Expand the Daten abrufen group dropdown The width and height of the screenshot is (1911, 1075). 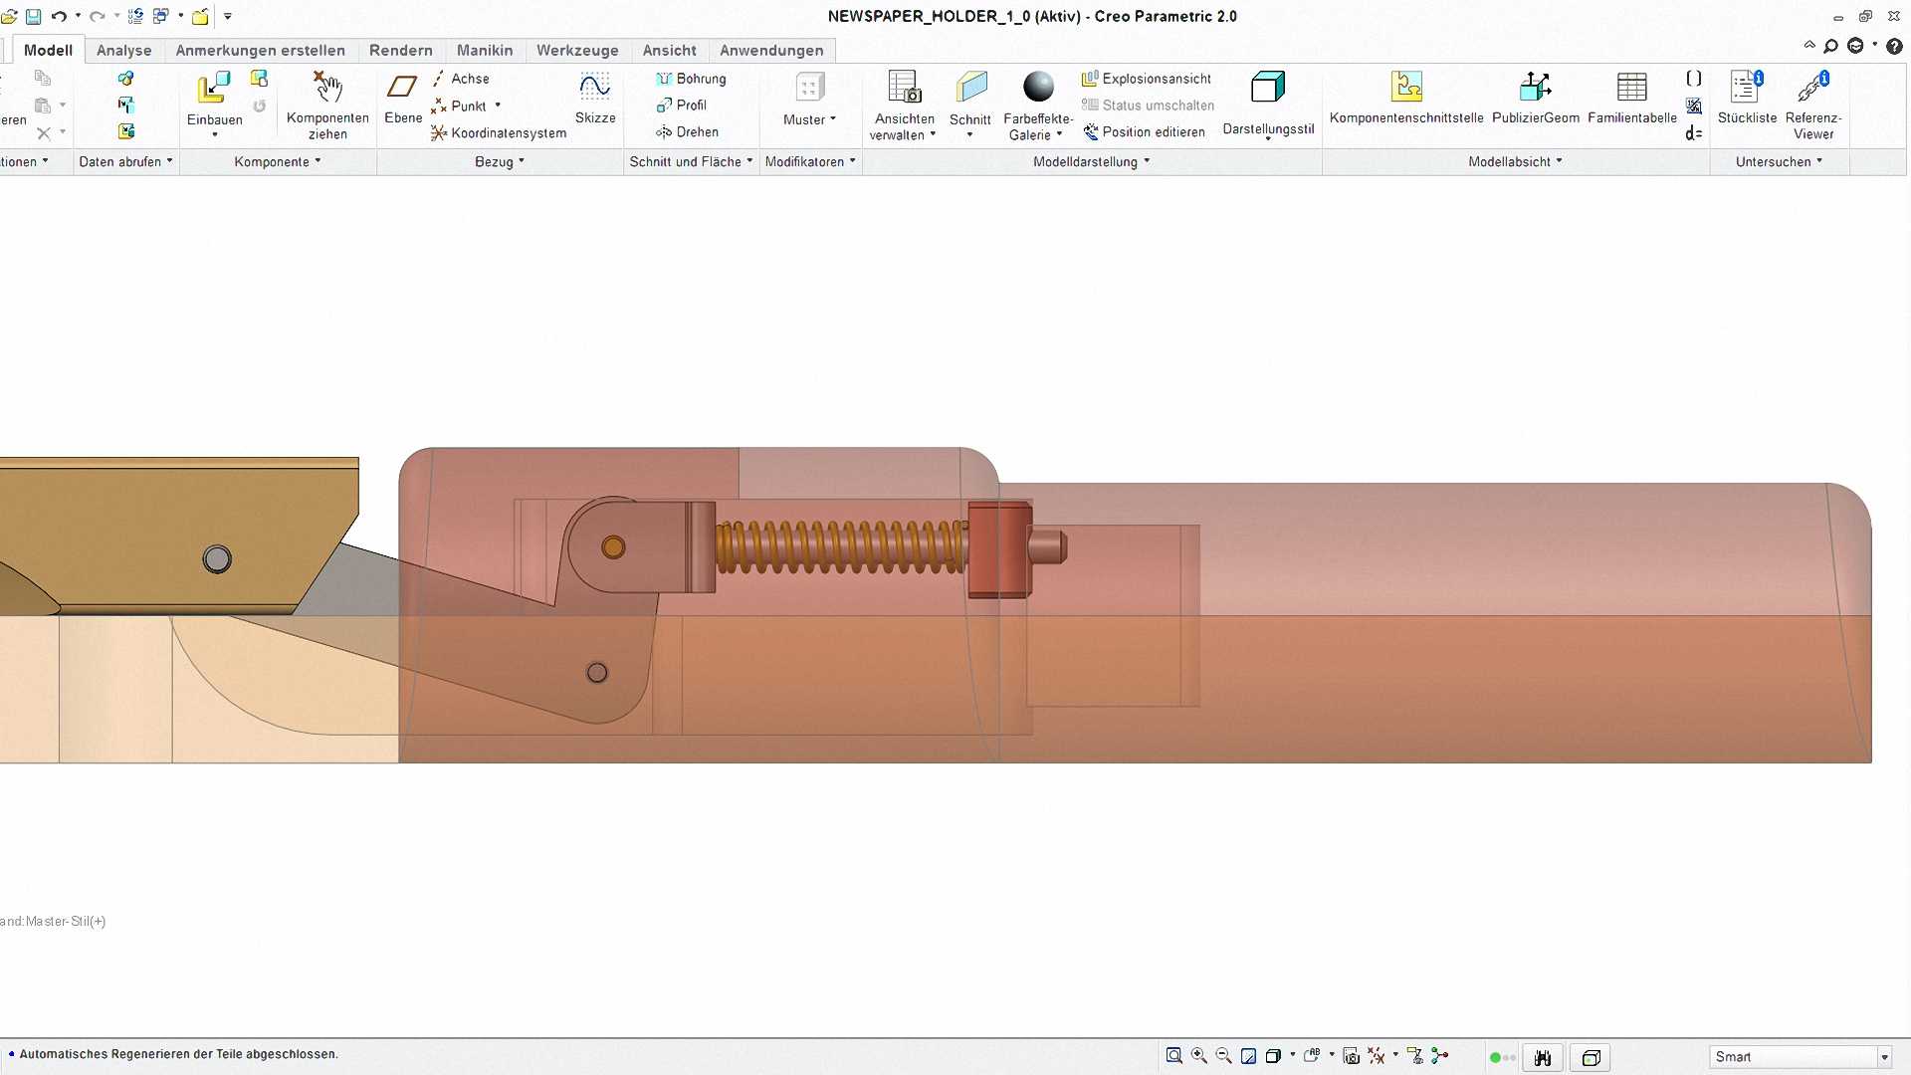click(x=126, y=162)
